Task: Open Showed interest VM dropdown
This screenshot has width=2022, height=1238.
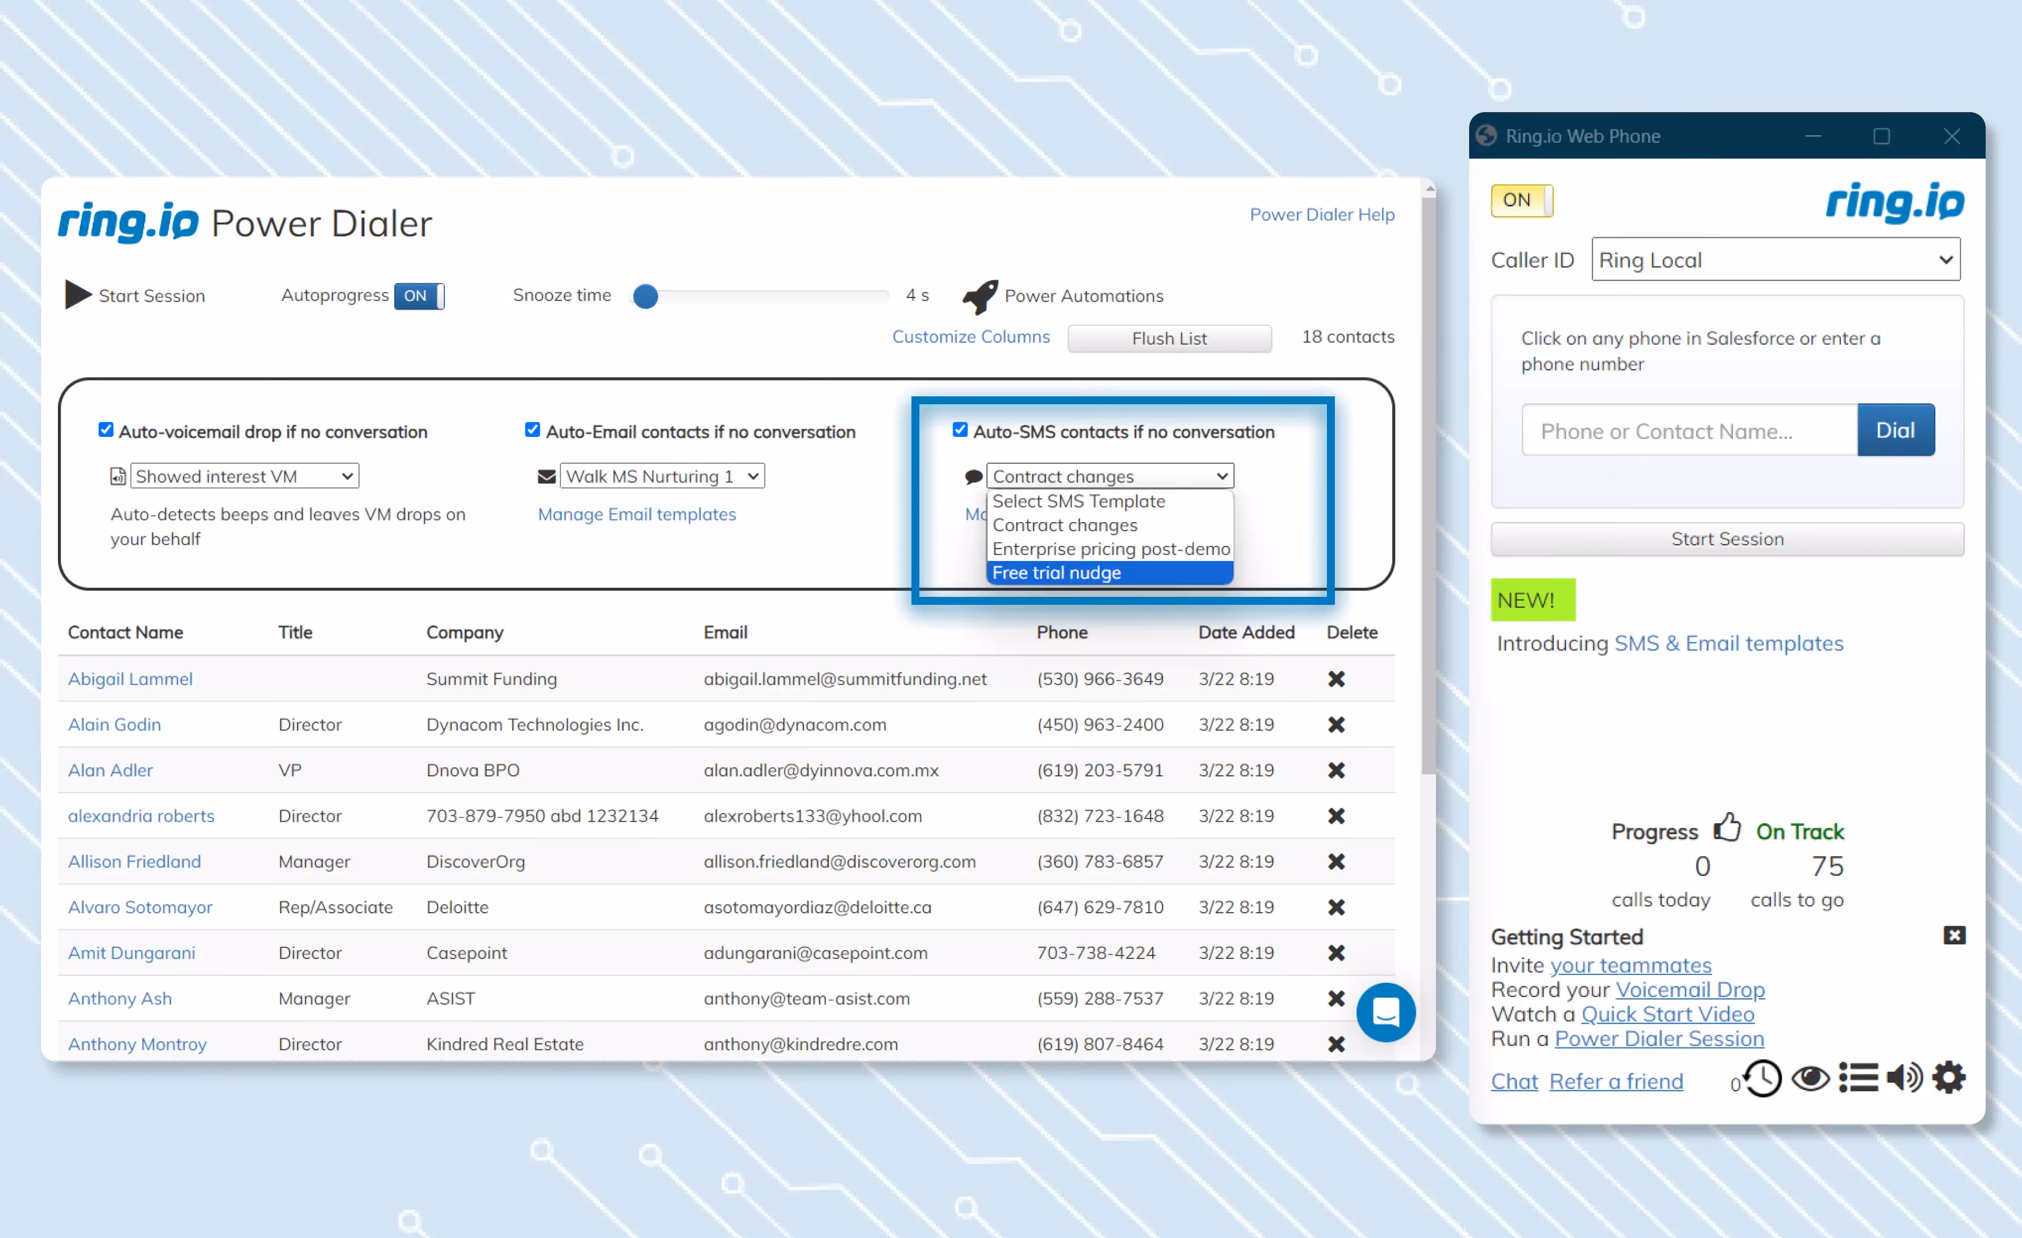Action: pyautogui.click(x=244, y=477)
